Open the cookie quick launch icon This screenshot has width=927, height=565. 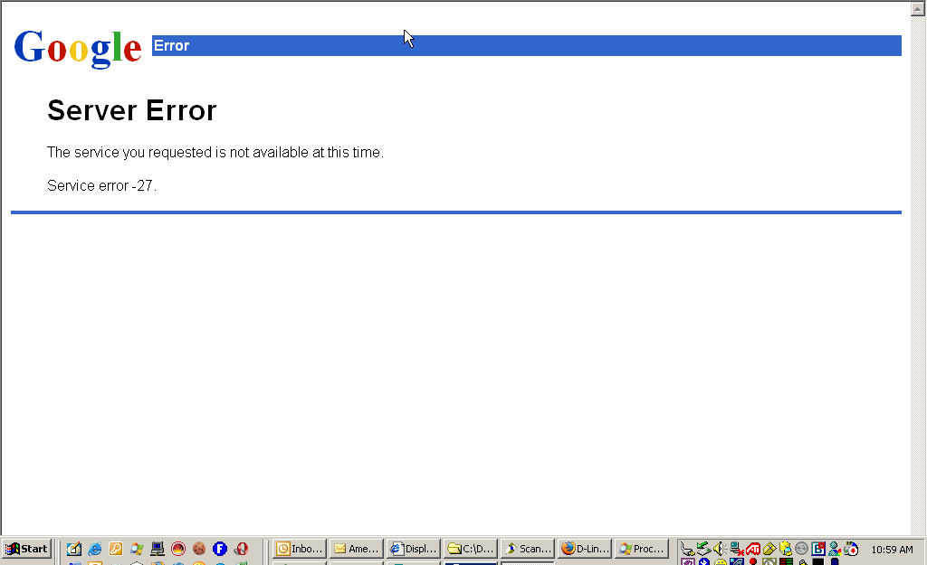[198, 549]
